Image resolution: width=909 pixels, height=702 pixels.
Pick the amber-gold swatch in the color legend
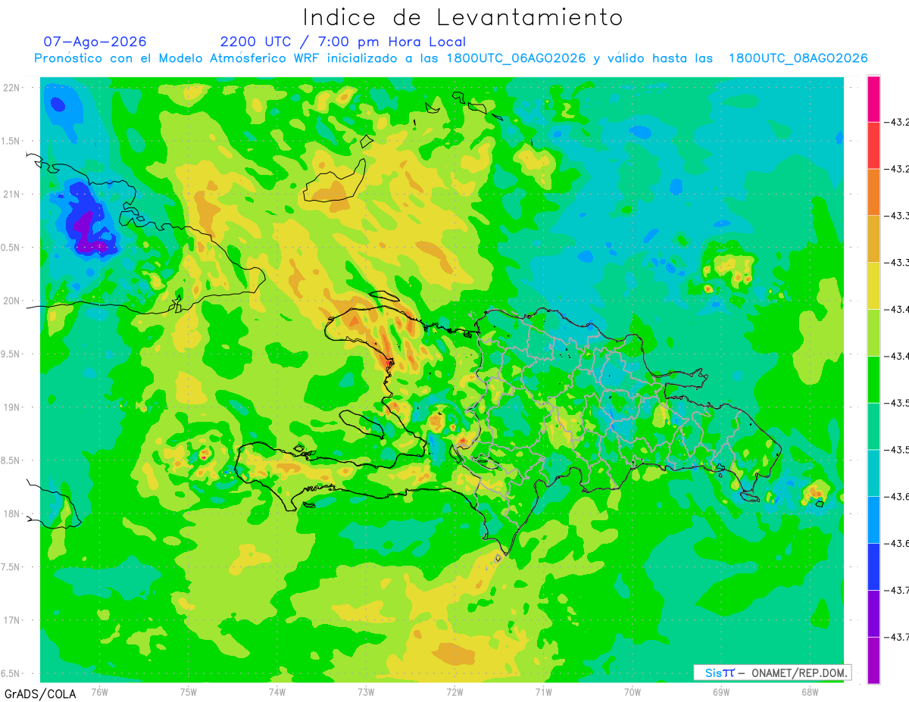coord(873,239)
